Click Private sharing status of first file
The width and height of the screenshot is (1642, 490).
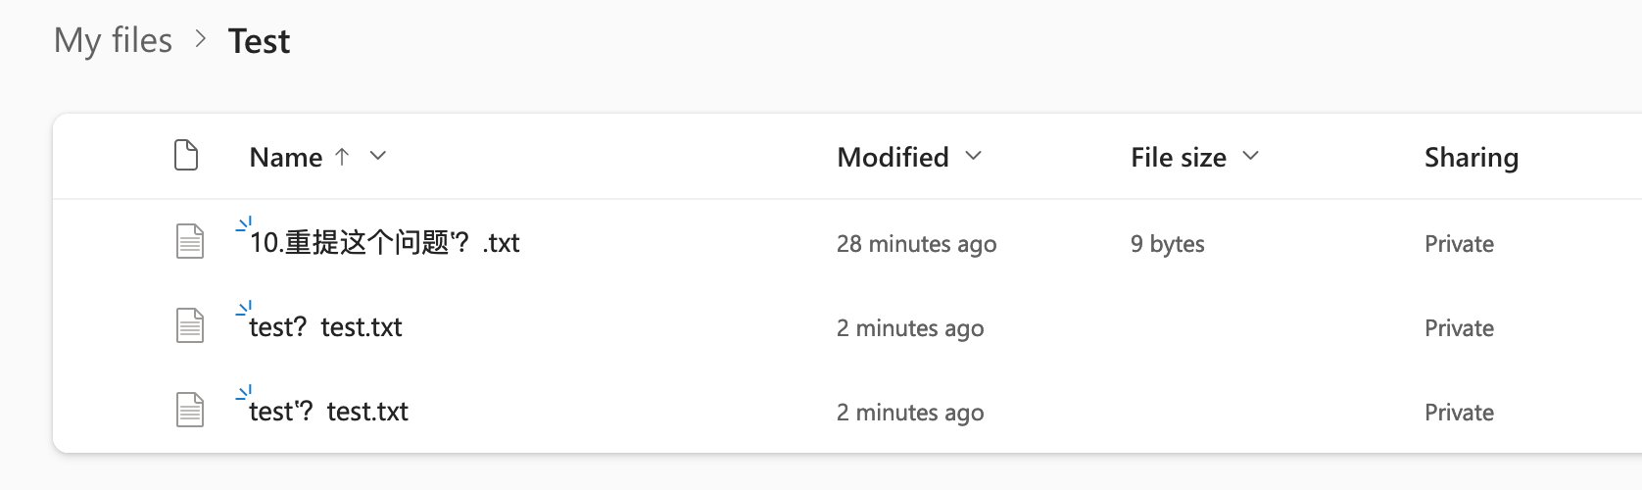click(1459, 243)
